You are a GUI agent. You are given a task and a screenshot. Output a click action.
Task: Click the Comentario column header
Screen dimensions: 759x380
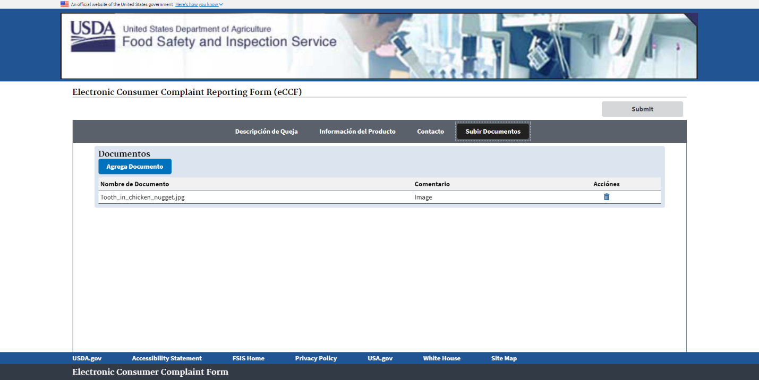(x=432, y=184)
